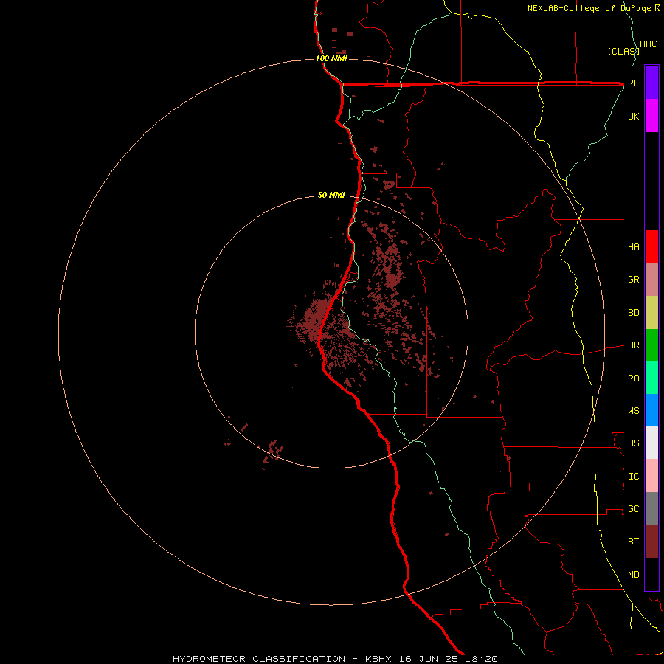
Task: Click the 'RF' legend label
Action: coord(633,83)
